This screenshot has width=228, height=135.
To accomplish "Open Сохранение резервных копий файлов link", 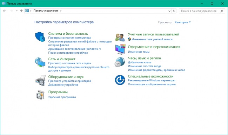I will pos(80,43).
